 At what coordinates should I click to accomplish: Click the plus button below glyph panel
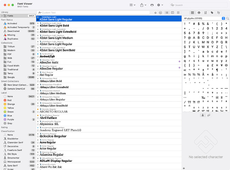(184, 168)
